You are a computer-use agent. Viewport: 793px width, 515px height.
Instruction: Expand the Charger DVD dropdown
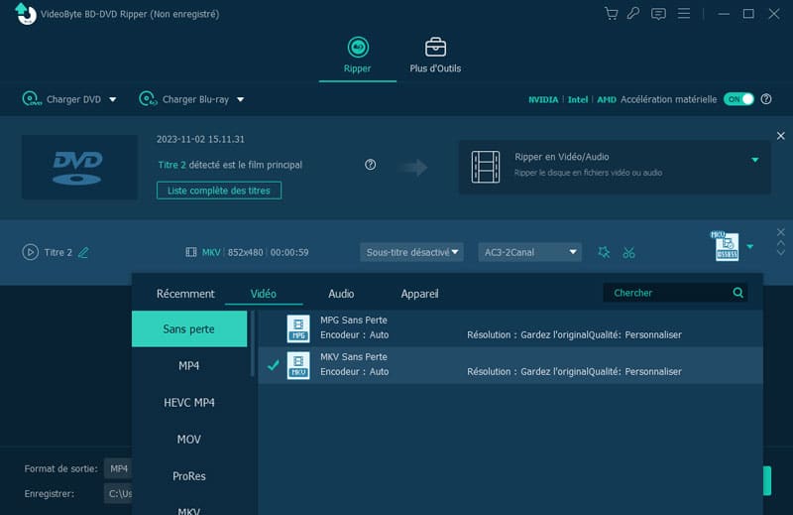112,99
